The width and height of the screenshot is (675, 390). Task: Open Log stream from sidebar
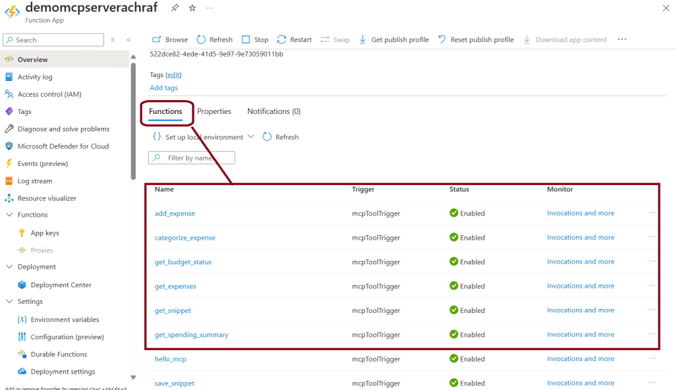[x=34, y=181]
